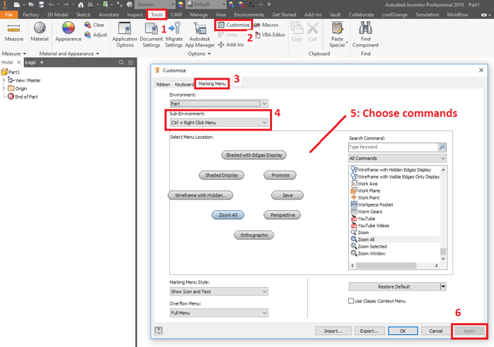The width and height of the screenshot is (494, 347).
Task: Click the help icon in Customize dialog
Action: pyautogui.click(x=159, y=330)
